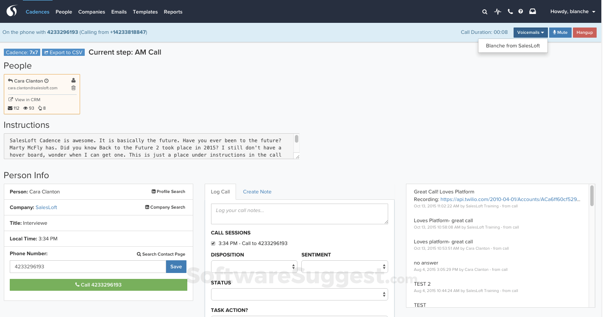603x317 pixels.
Task: Open Reports from top navigation
Action: 173,12
